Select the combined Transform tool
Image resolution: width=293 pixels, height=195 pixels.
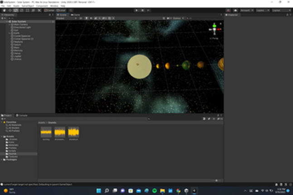coord(33,10)
